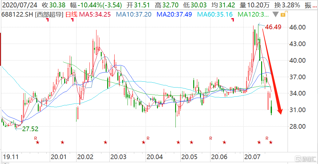This screenshot has width=318, height=164.
Task: Open the star event marker above the 20.06 label
Action: [x=224, y=142]
